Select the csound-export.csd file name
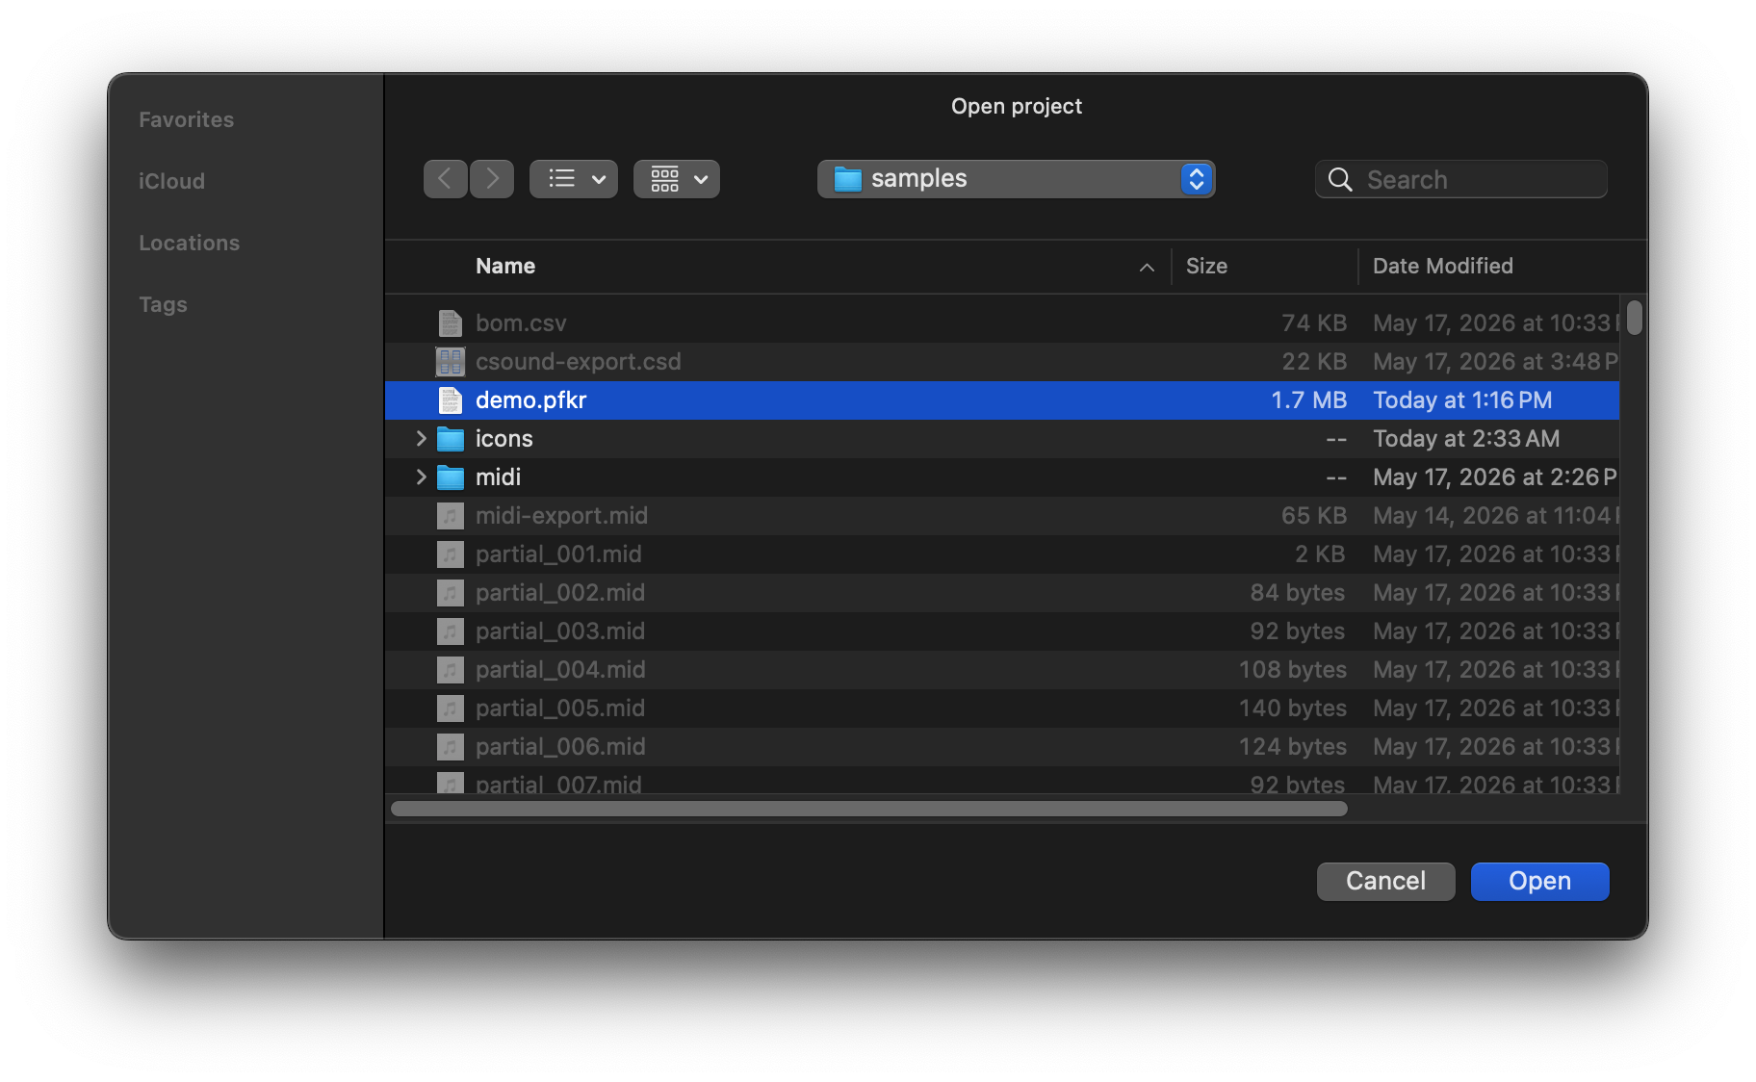This screenshot has width=1756, height=1082. pos(579,362)
